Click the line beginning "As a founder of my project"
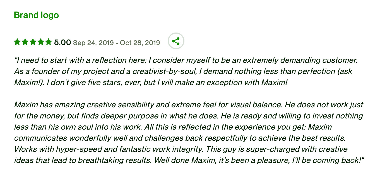Image resolution: width=380 pixels, height=171 pixels. [183, 71]
